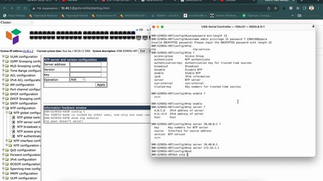Select the SNTP configuration tree item

tap(24, 104)
